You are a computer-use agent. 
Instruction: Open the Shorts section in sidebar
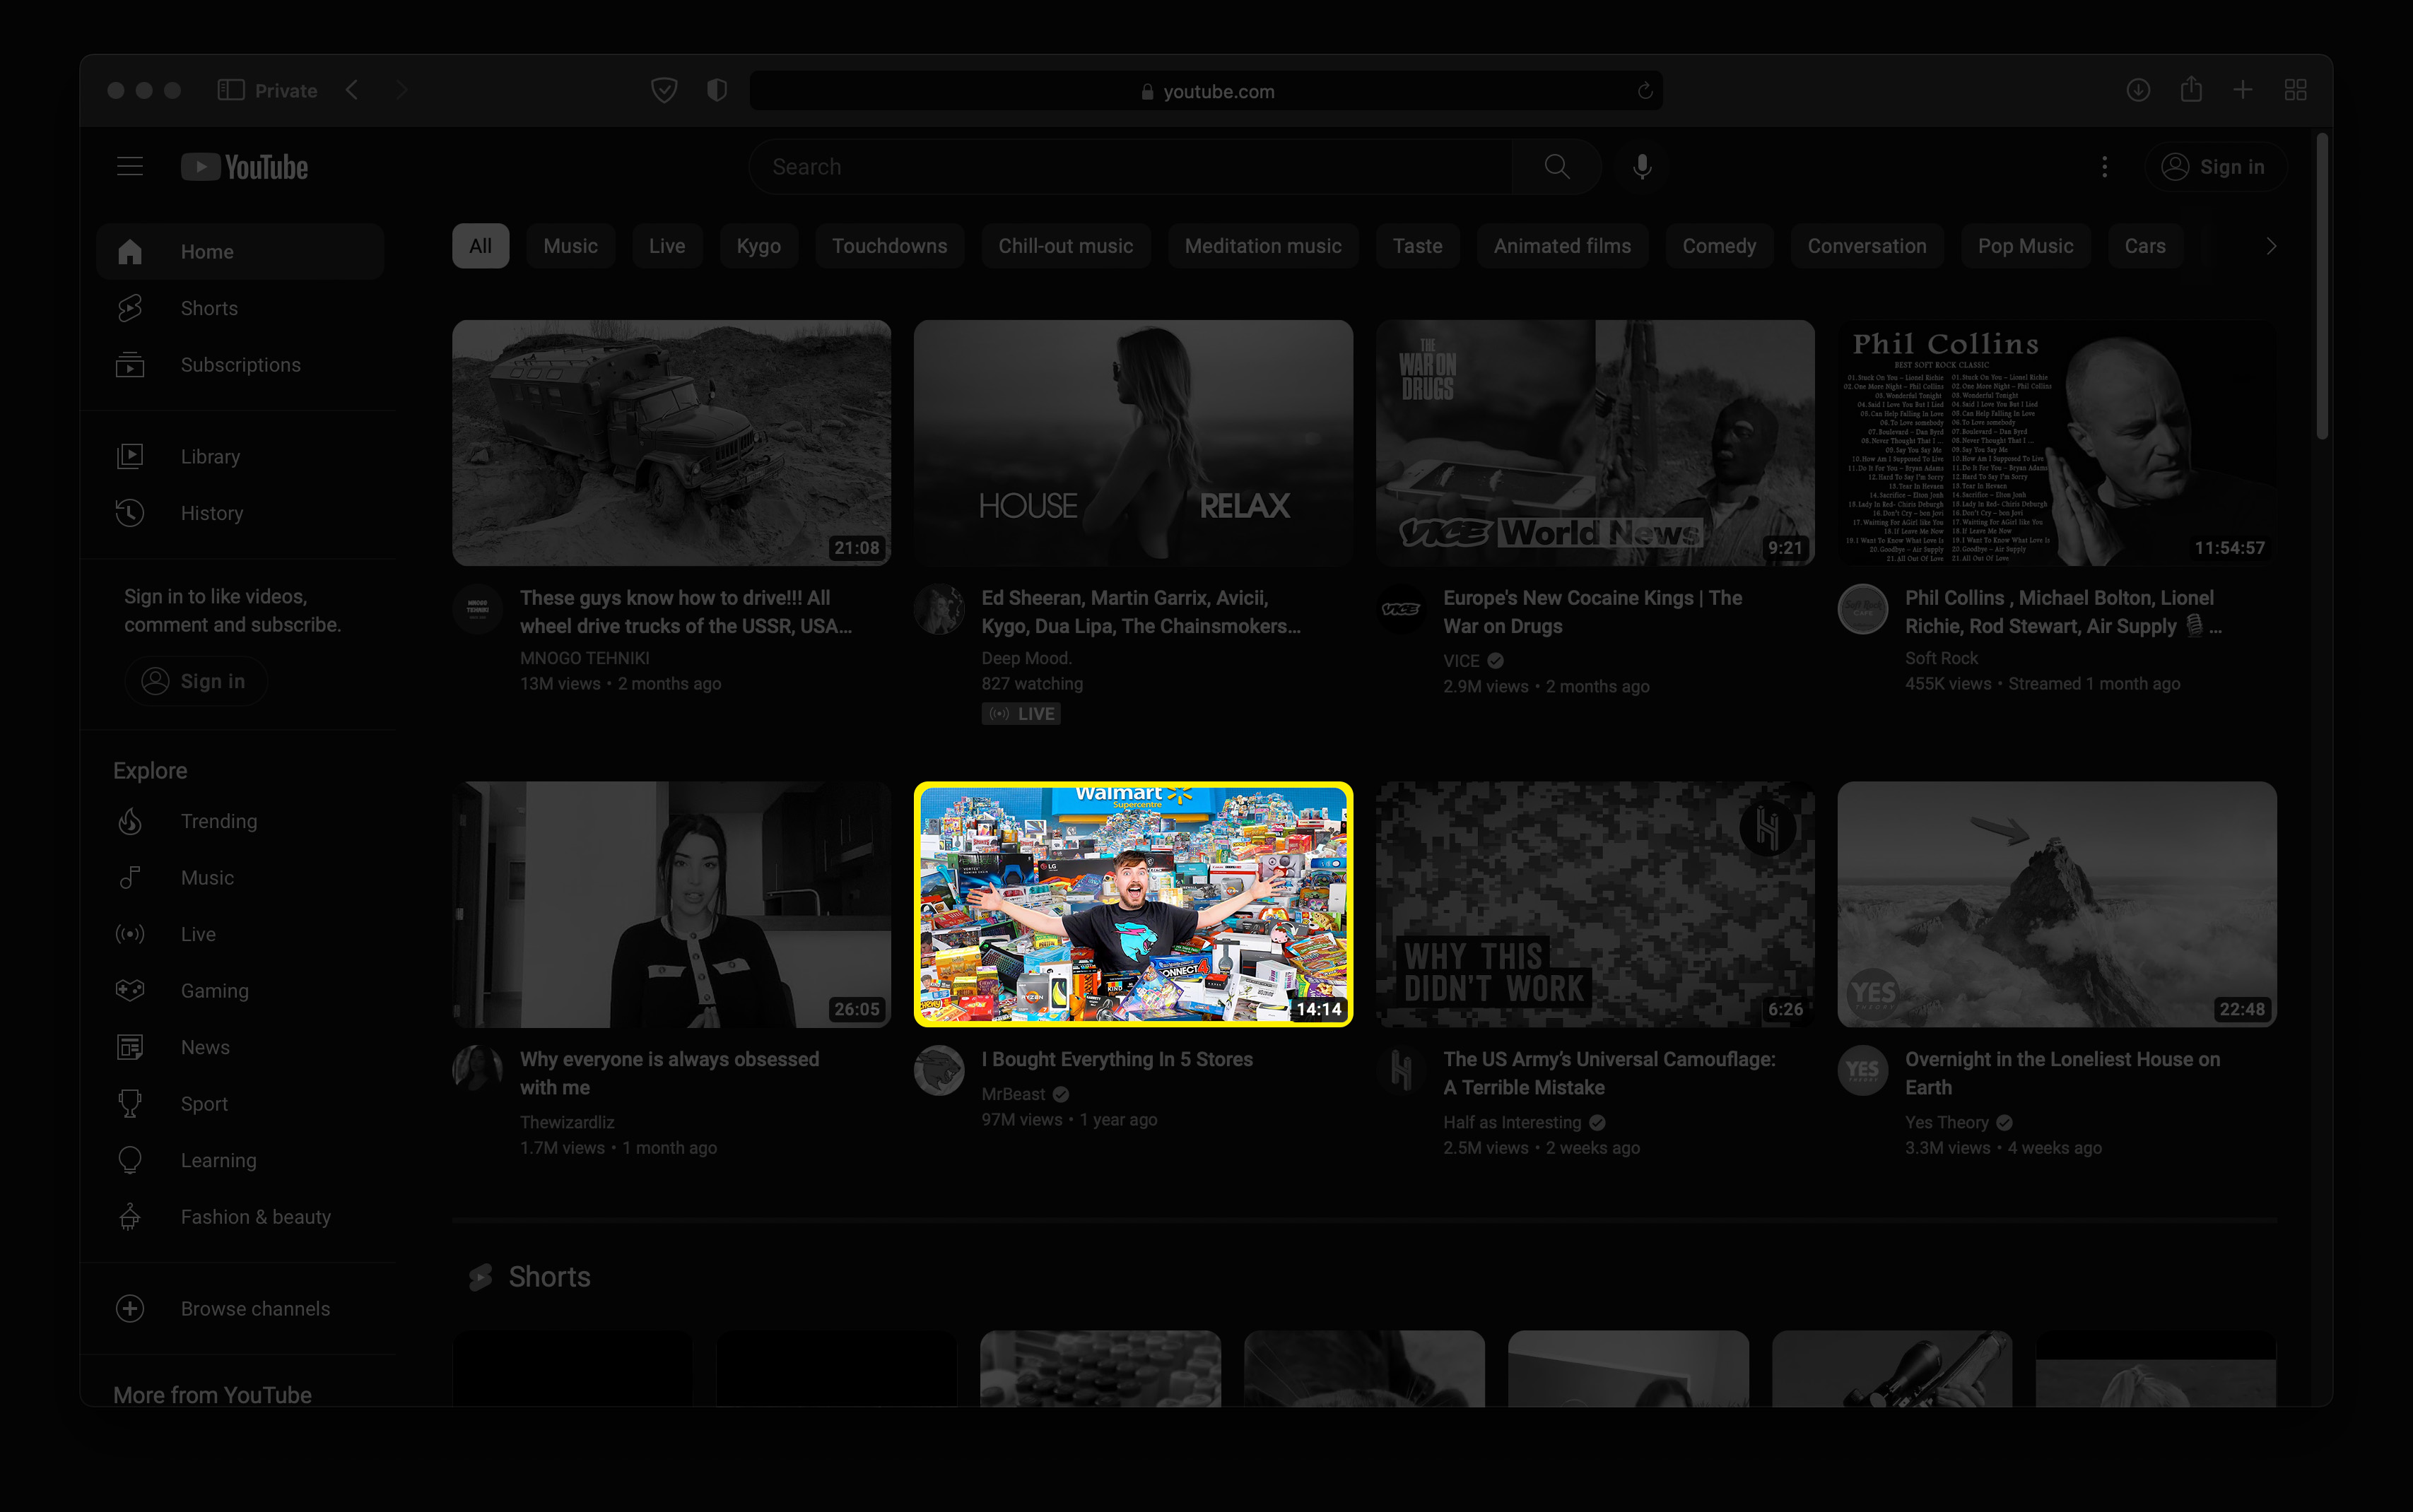pyautogui.click(x=209, y=308)
